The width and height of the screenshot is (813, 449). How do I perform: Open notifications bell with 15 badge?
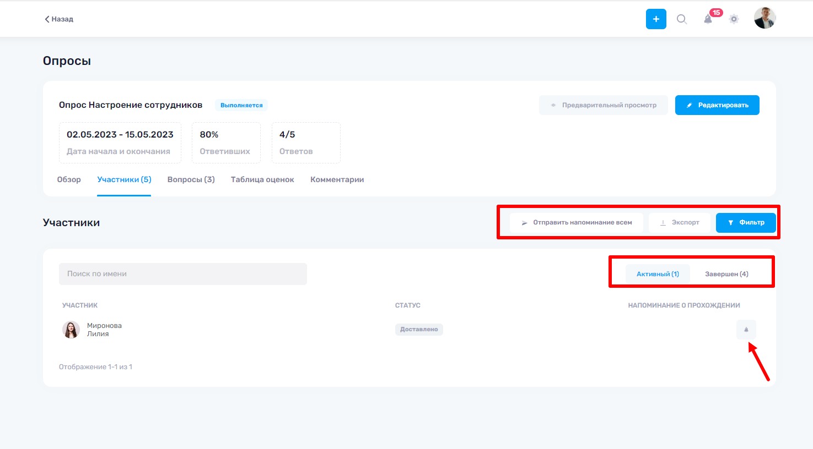(708, 19)
